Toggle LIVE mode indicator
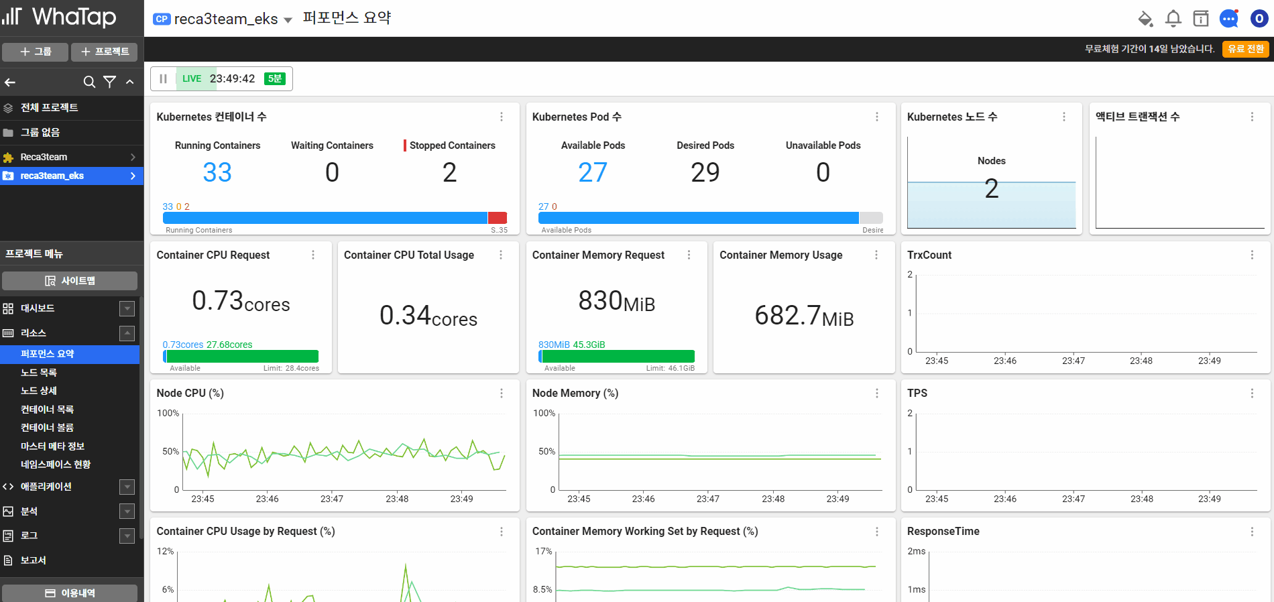Viewport: 1274px width, 602px height. pyautogui.click(x=192, y=78)
